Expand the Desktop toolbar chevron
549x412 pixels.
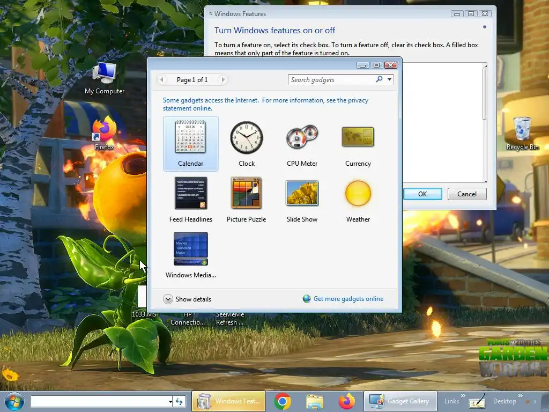click(520, 395)
